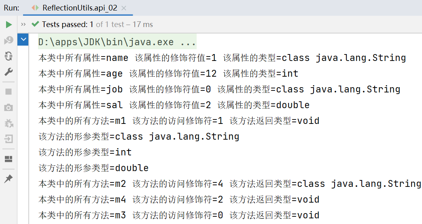
Task: Open the wrench settings icon
Action: 8,72
